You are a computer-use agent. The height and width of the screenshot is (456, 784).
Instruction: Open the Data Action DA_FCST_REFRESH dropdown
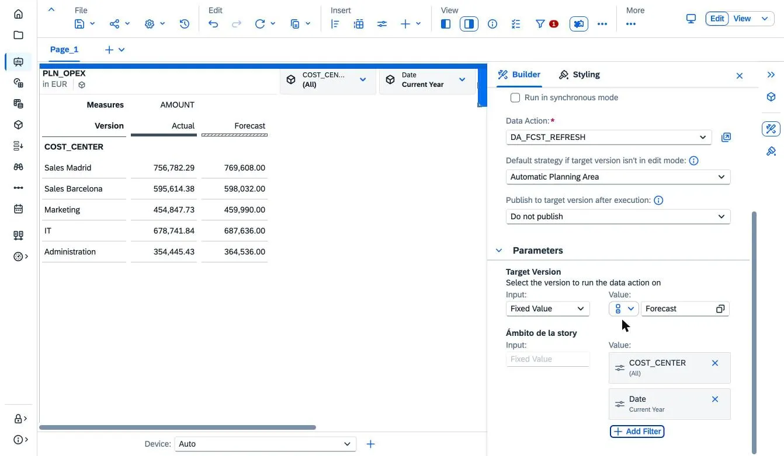click(609, 137)
